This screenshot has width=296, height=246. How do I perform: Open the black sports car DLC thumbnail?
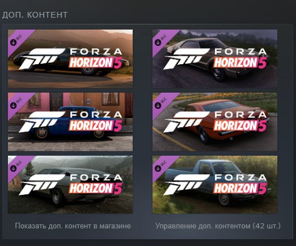70,59
